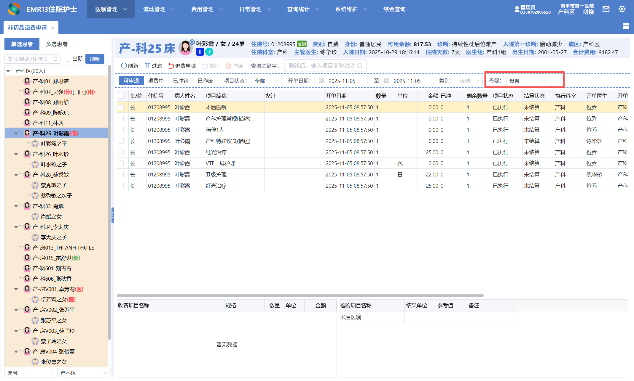The image size is (634, 381).
Task: Click the grid layout icon
Action: 626,26
